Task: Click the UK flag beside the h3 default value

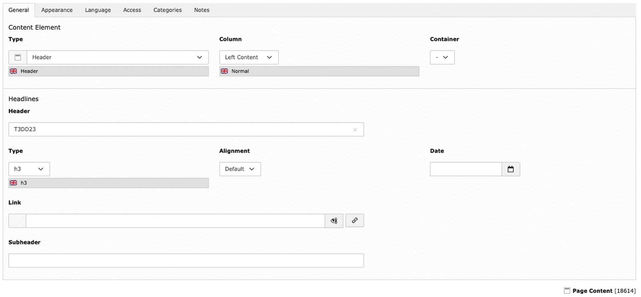Action: pyautogui.click(x=13, y=183)
